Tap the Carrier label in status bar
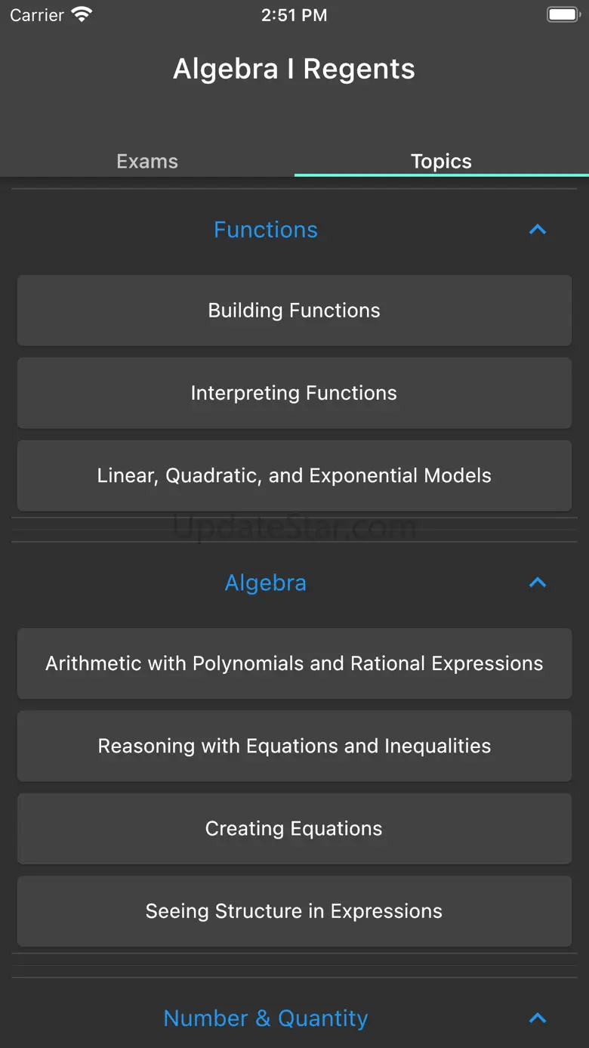The image size is (589, 1048). click(x=37, y=15)
